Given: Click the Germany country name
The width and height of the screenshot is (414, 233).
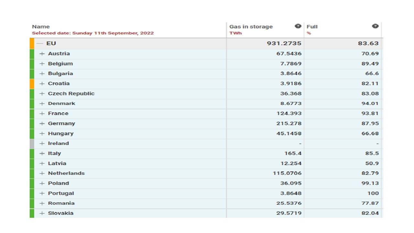Looking at the screenshot, I should 61,124.
